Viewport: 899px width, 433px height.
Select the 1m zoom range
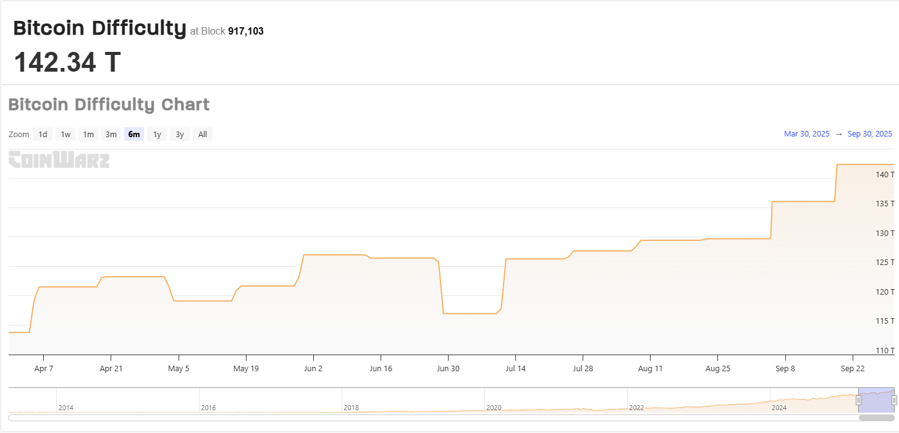pyautogui.click(x=88, y=134)
